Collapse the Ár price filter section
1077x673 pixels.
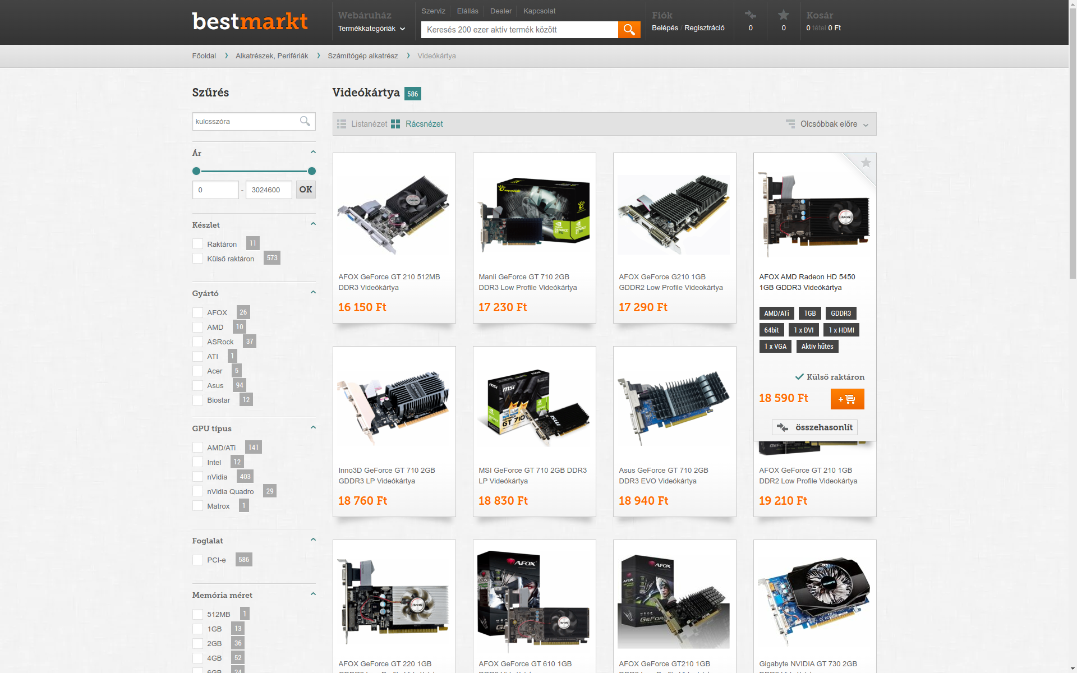point(313,153)
